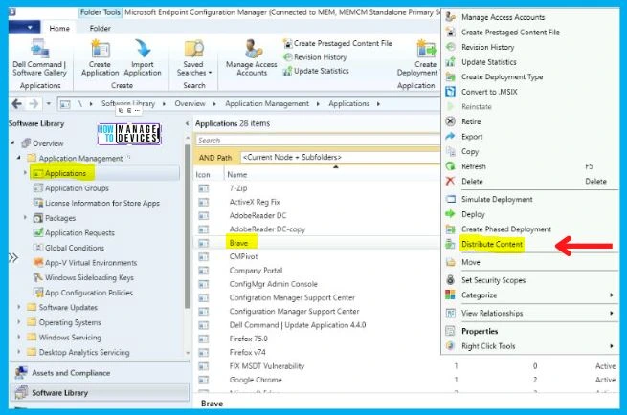Click the Import Application arrow icon
The image size is (627, 415).
(x=143, y=49)
